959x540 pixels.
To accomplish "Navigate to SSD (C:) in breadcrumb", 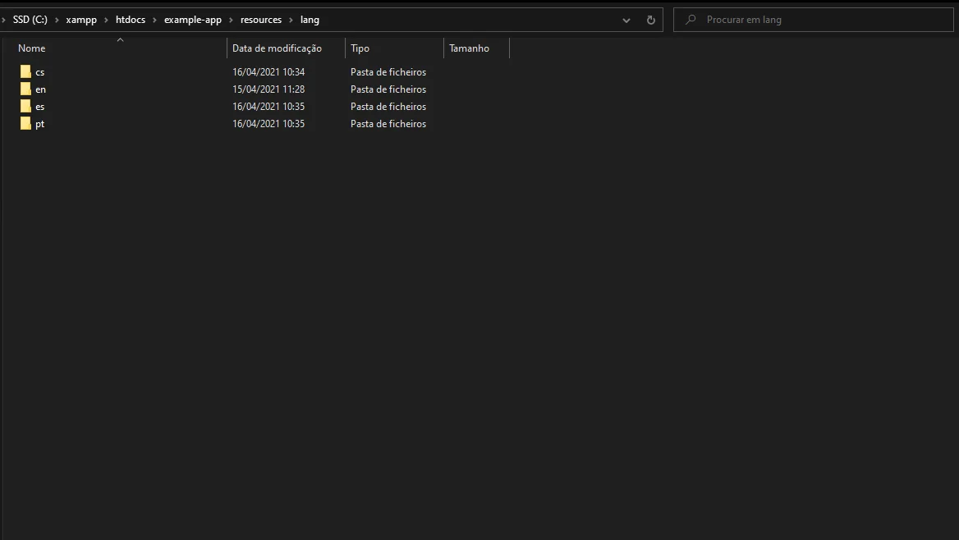I will [x=30, y=20].
